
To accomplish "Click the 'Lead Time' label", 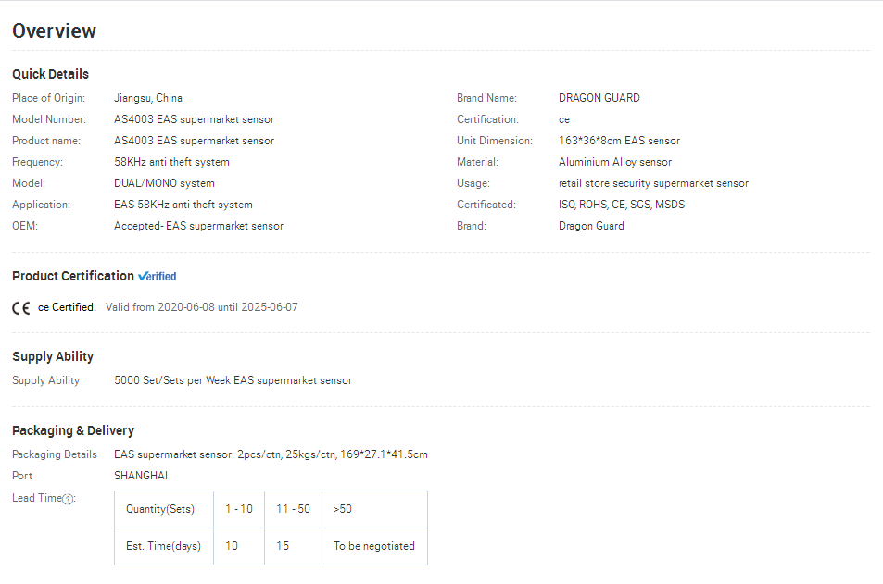I will (37, 498).
